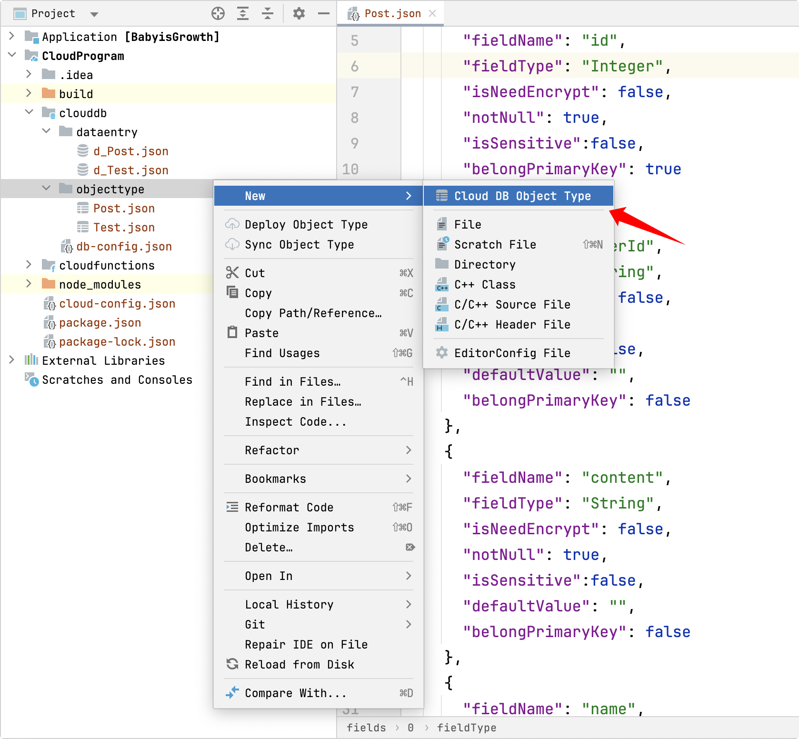The width and height of the screenshot is (799, 739).
Task: Click 'fieldType' breadcrumb in status bar
Action: coord(467,728)
